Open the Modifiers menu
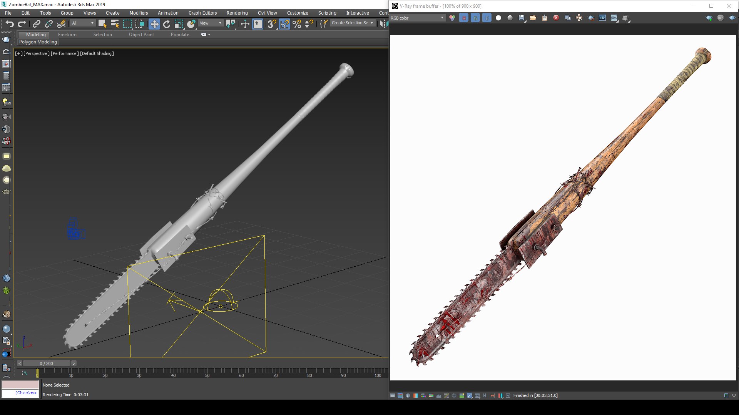Viewport: 739px width, 415px height. click(139, 13)
